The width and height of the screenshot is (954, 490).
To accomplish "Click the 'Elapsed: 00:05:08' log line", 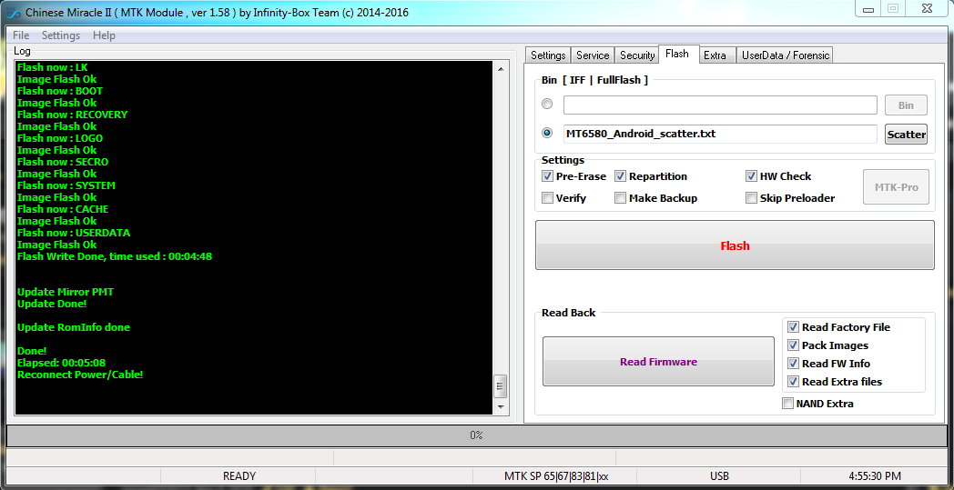I will pyautogui.click(x=62, y=363).
